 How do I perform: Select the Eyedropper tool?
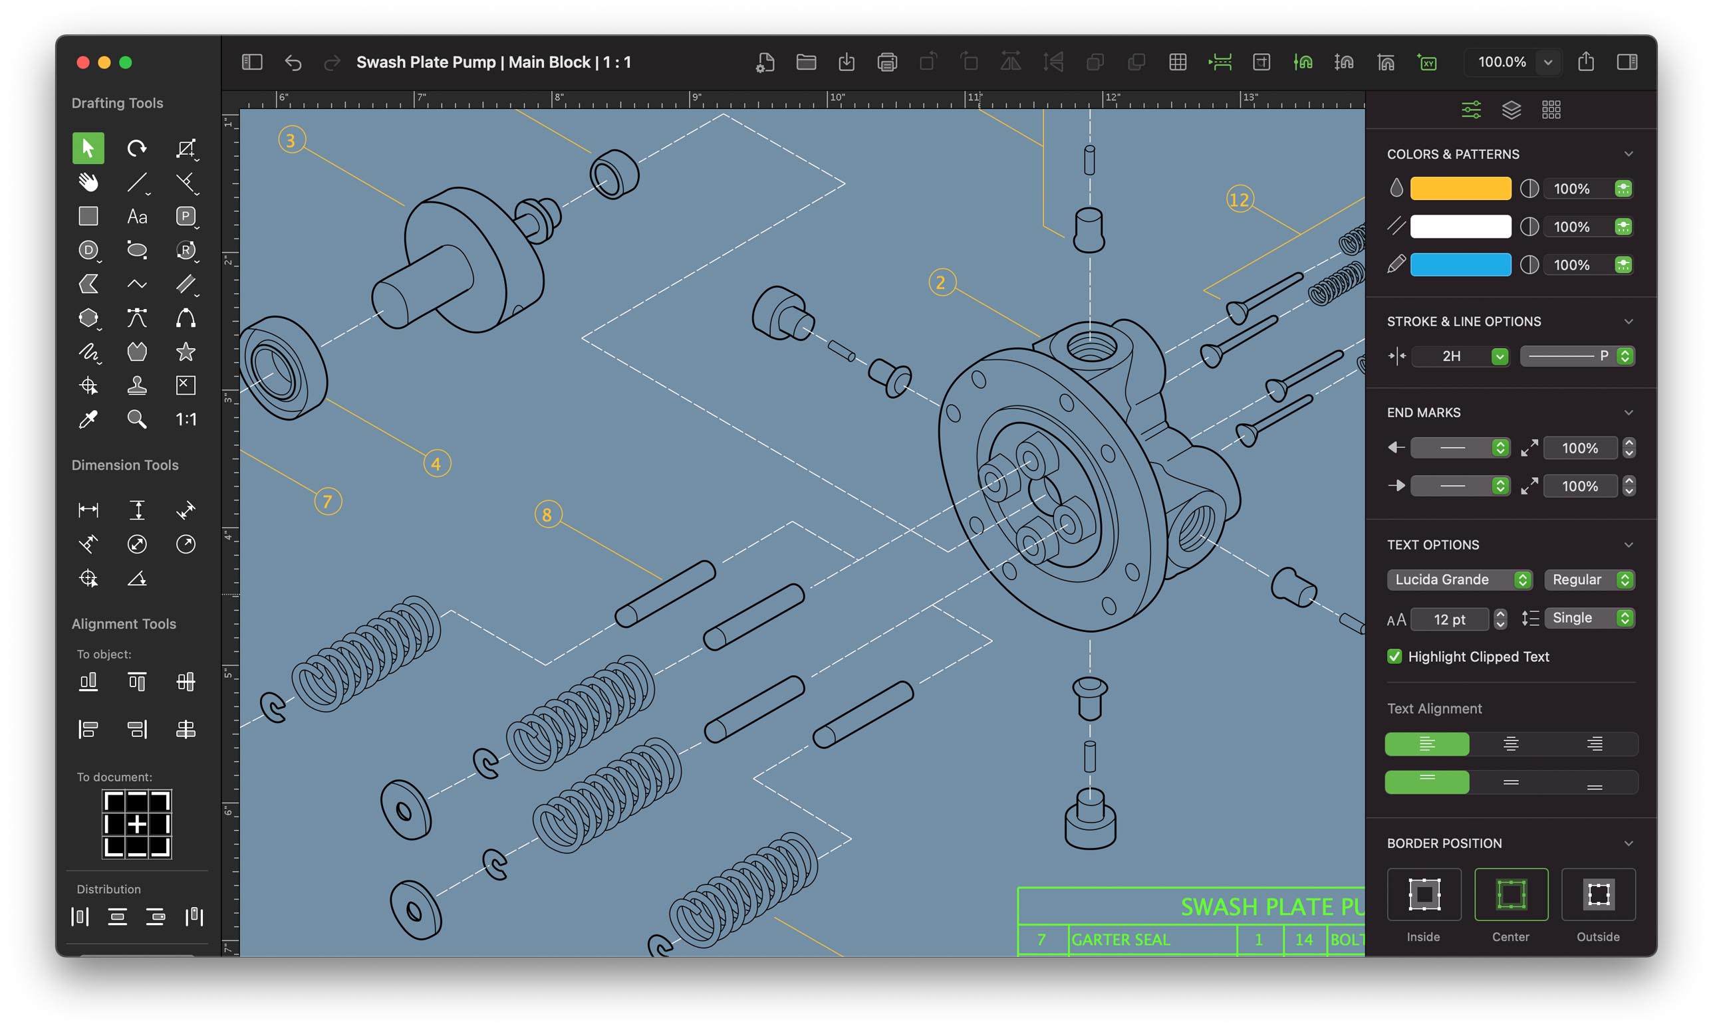[88, 419]
